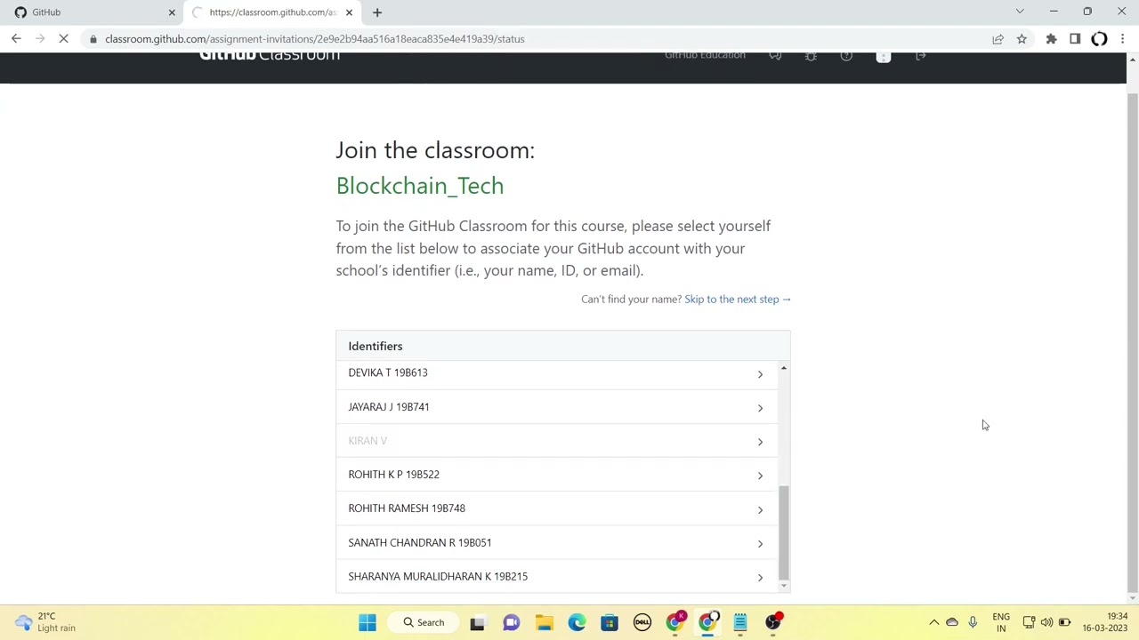Show hidden system tray icons

point(933,622)
